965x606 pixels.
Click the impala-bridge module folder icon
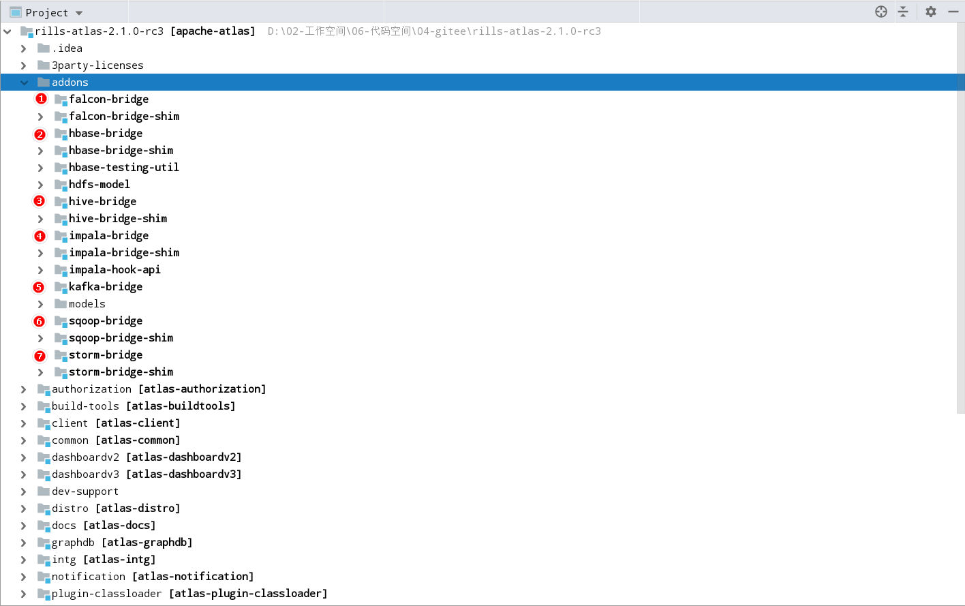click(61, 236)
